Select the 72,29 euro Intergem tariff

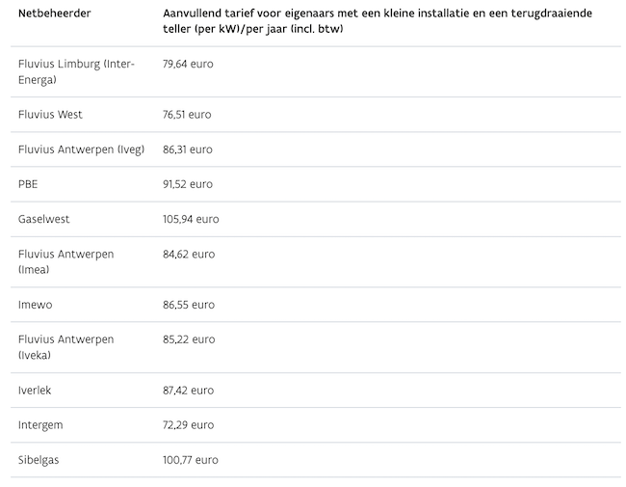189,424
